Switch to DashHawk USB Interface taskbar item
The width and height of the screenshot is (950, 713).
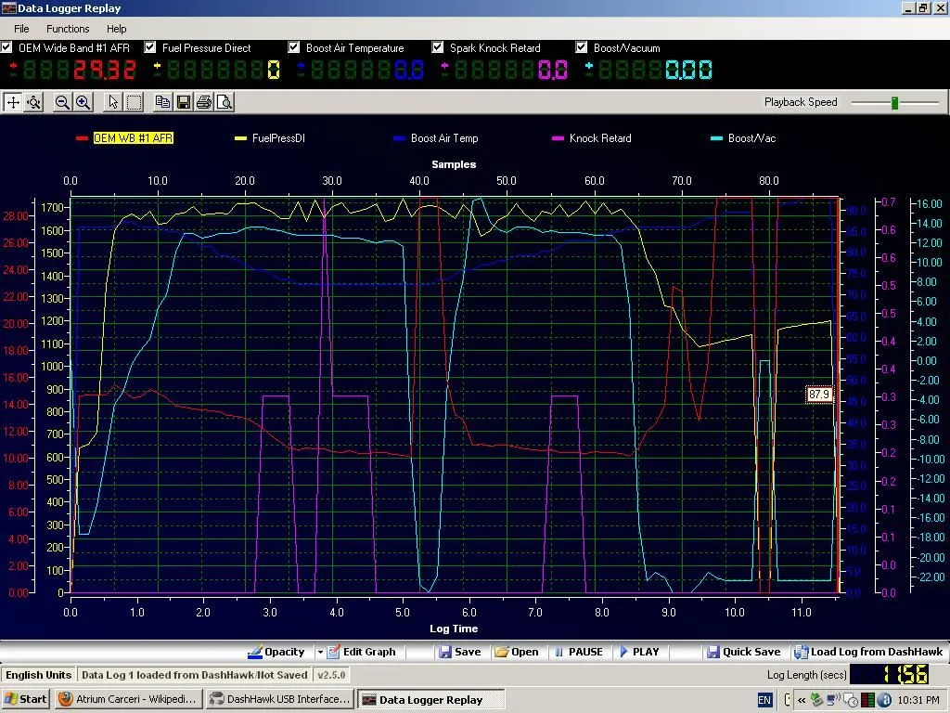click(279, 699)
